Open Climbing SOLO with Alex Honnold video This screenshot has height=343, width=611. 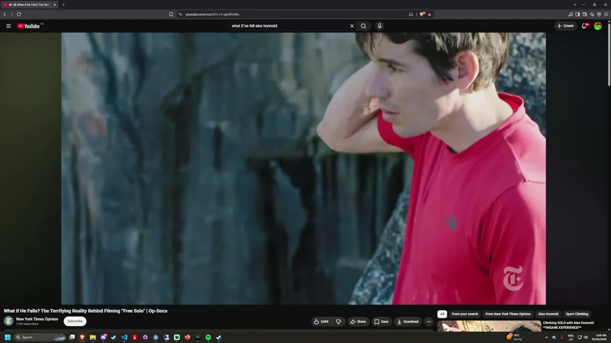[x=568, y=325]
